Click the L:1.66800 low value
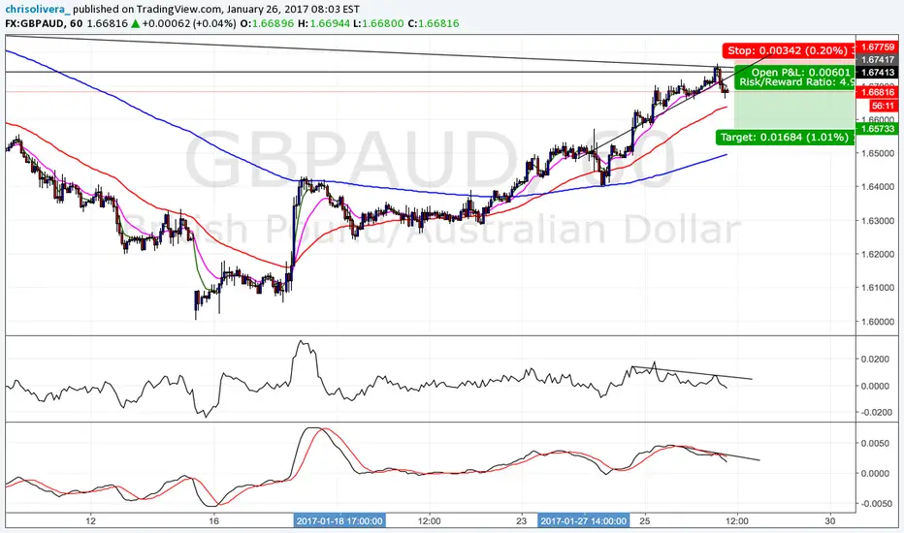This screenshot has height=533, width=904. [x=378, y=23]
